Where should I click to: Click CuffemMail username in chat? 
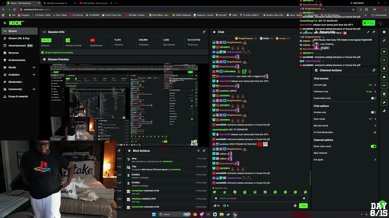pyautogui.click(x=229, y=71)
